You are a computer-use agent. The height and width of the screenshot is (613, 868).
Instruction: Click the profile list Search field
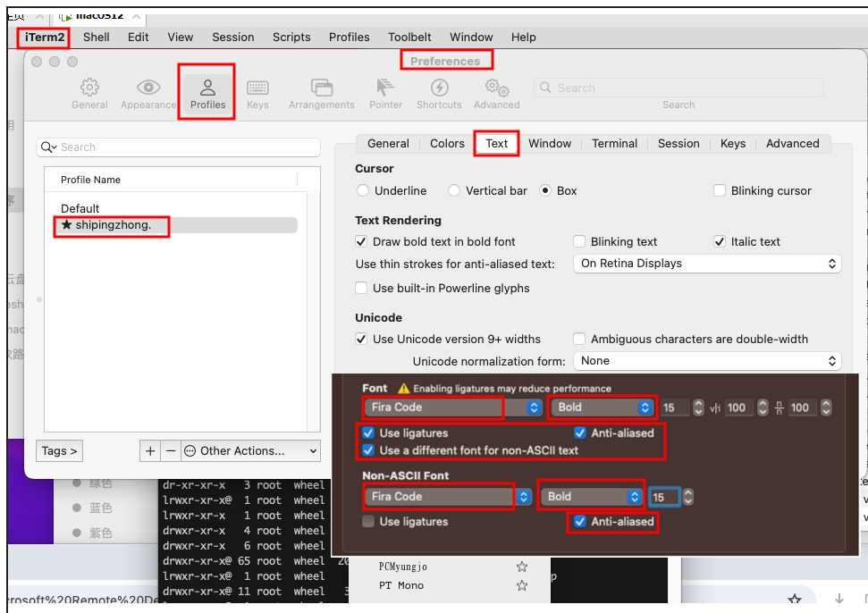point(178,147)
